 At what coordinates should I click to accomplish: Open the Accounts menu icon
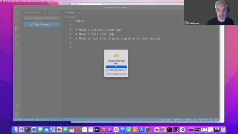[17, 106]
